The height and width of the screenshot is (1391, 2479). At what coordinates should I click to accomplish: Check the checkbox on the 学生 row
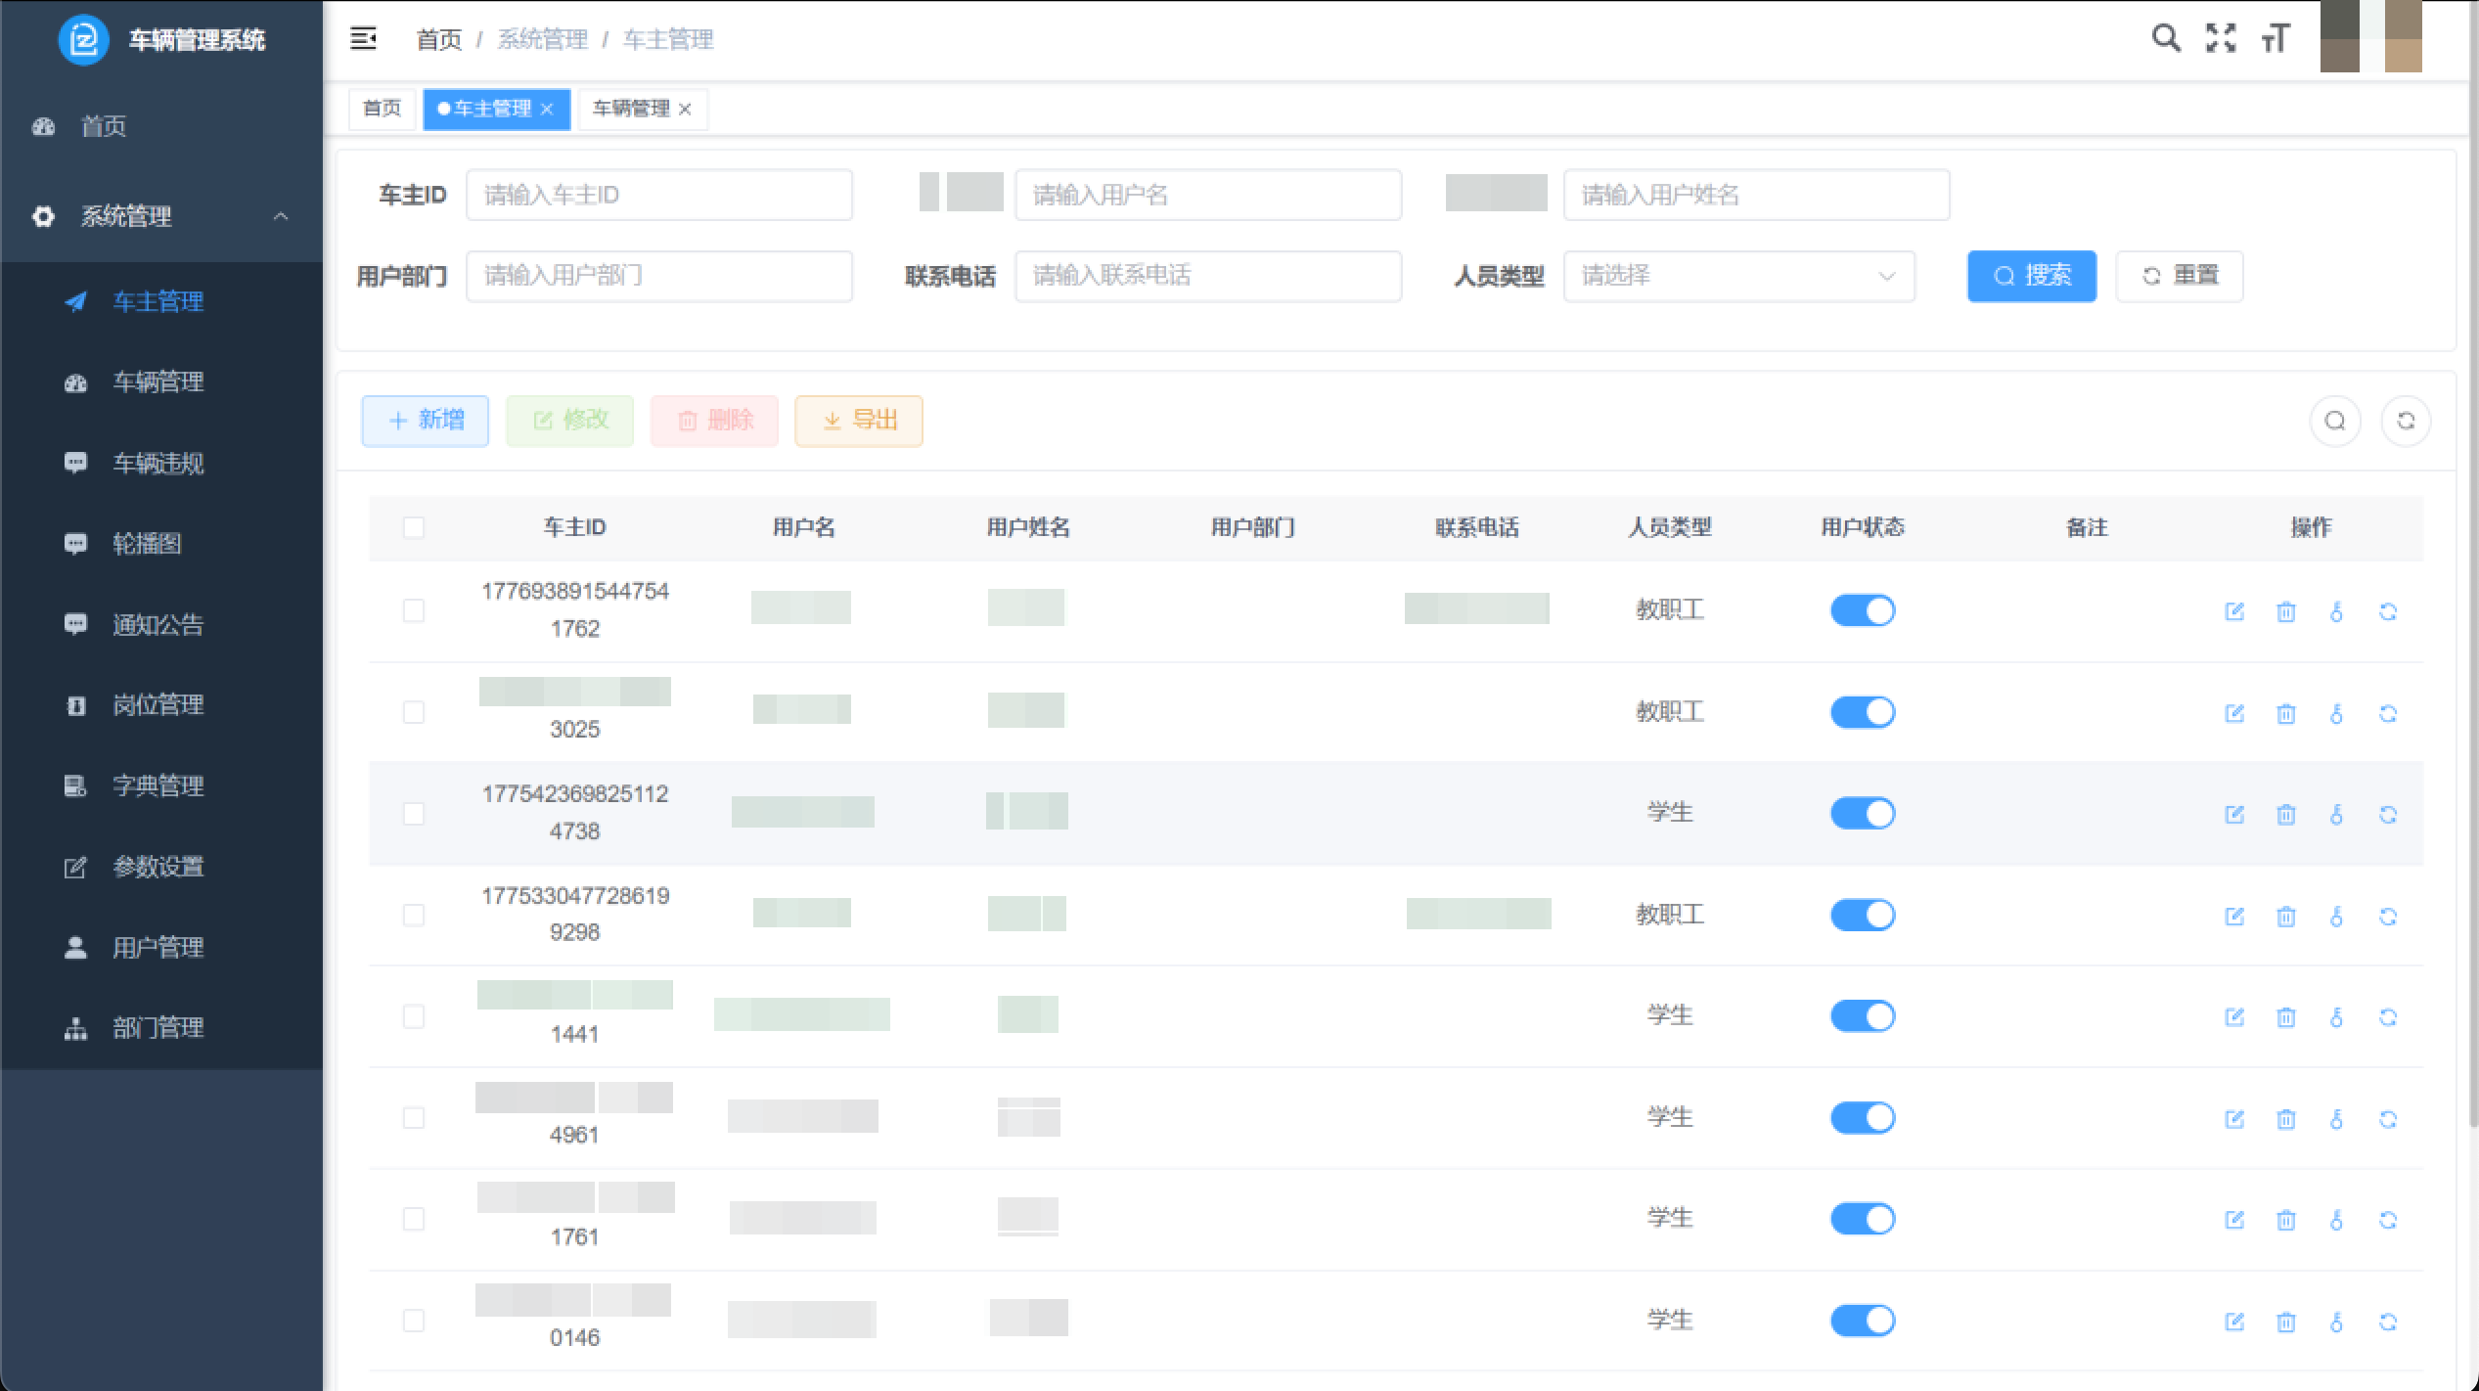(414, 813)
